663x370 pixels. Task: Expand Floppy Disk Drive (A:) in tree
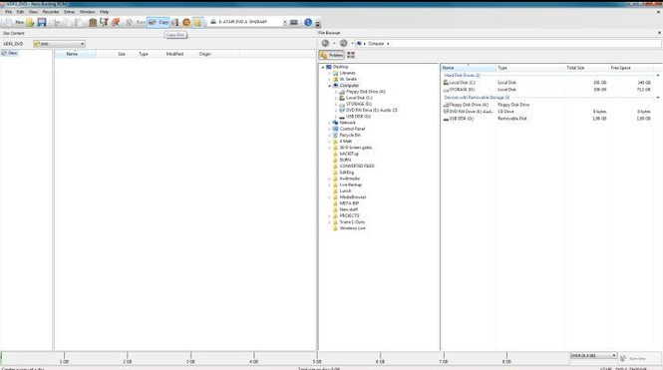pyautogui.click(x=336, y=92)
